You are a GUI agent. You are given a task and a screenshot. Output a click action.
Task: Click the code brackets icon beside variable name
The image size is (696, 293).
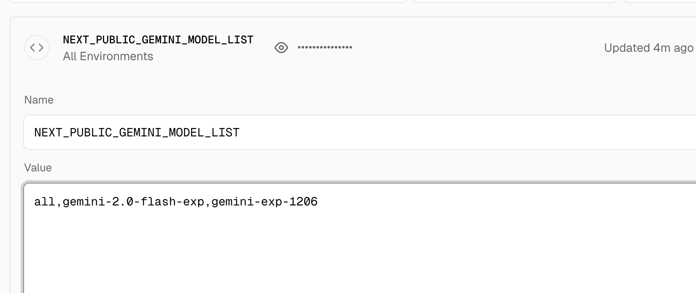tap(37, 48)
